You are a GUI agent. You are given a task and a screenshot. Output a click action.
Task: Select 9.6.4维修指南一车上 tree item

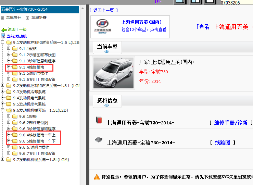click(x=37, y=135)
